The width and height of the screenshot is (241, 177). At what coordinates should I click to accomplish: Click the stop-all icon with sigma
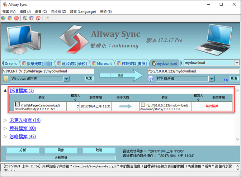[38, 18]
